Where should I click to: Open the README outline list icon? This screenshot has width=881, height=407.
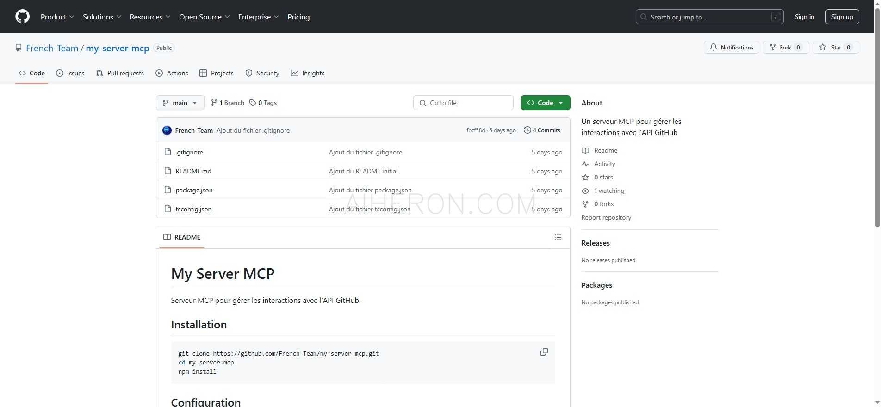coord(558,237)
